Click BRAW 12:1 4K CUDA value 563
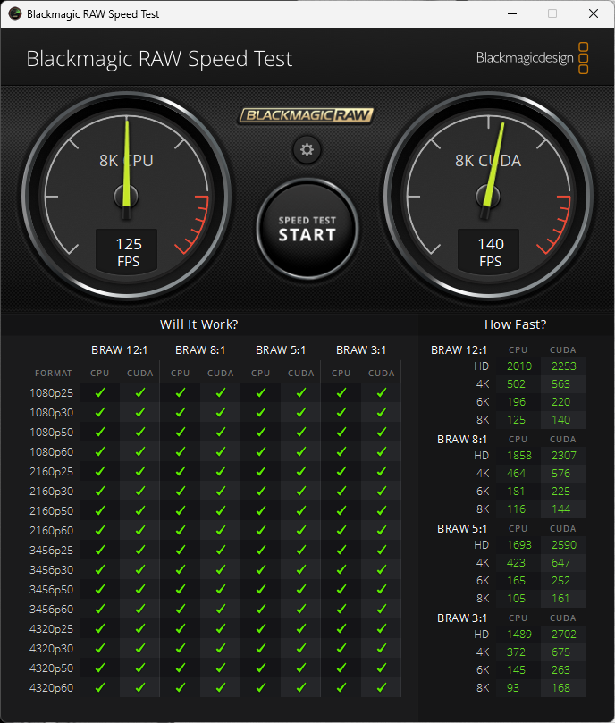 (560, 384)
